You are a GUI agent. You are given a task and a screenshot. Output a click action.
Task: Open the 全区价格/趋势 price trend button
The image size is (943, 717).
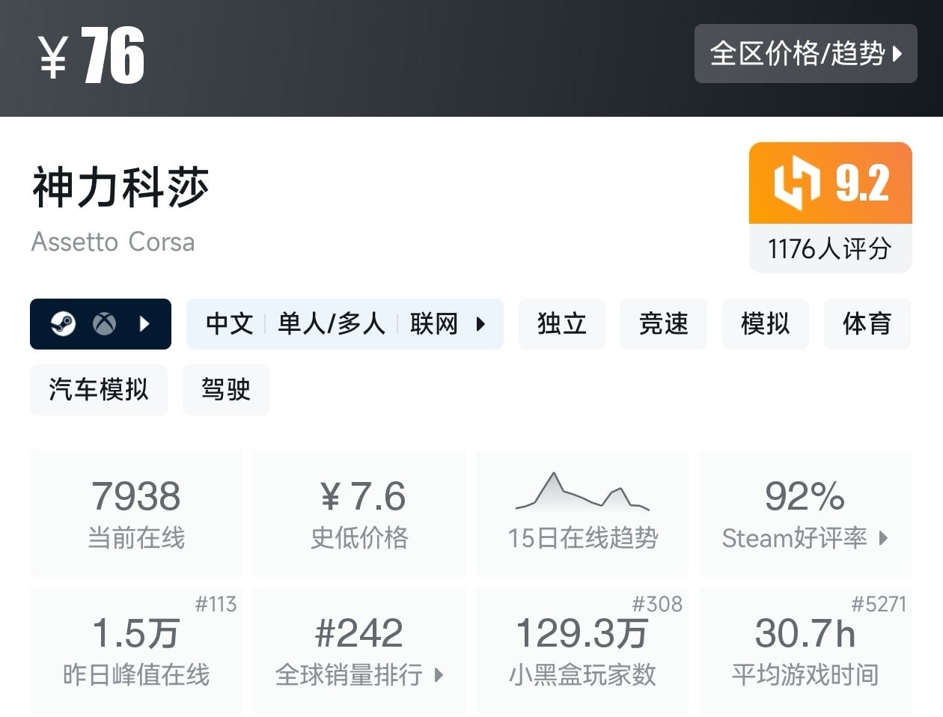point(805,53)
